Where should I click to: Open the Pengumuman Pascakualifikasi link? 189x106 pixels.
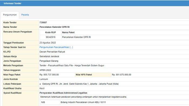pos(56,47)
